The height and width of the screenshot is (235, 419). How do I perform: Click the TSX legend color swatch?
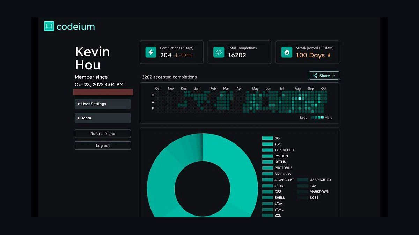[267, 144]
